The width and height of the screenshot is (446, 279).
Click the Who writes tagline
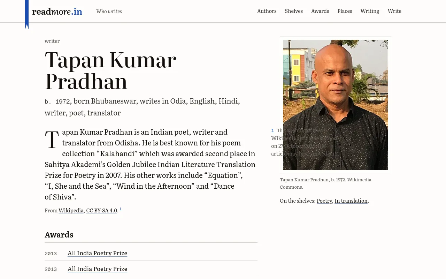click(109, 12)
